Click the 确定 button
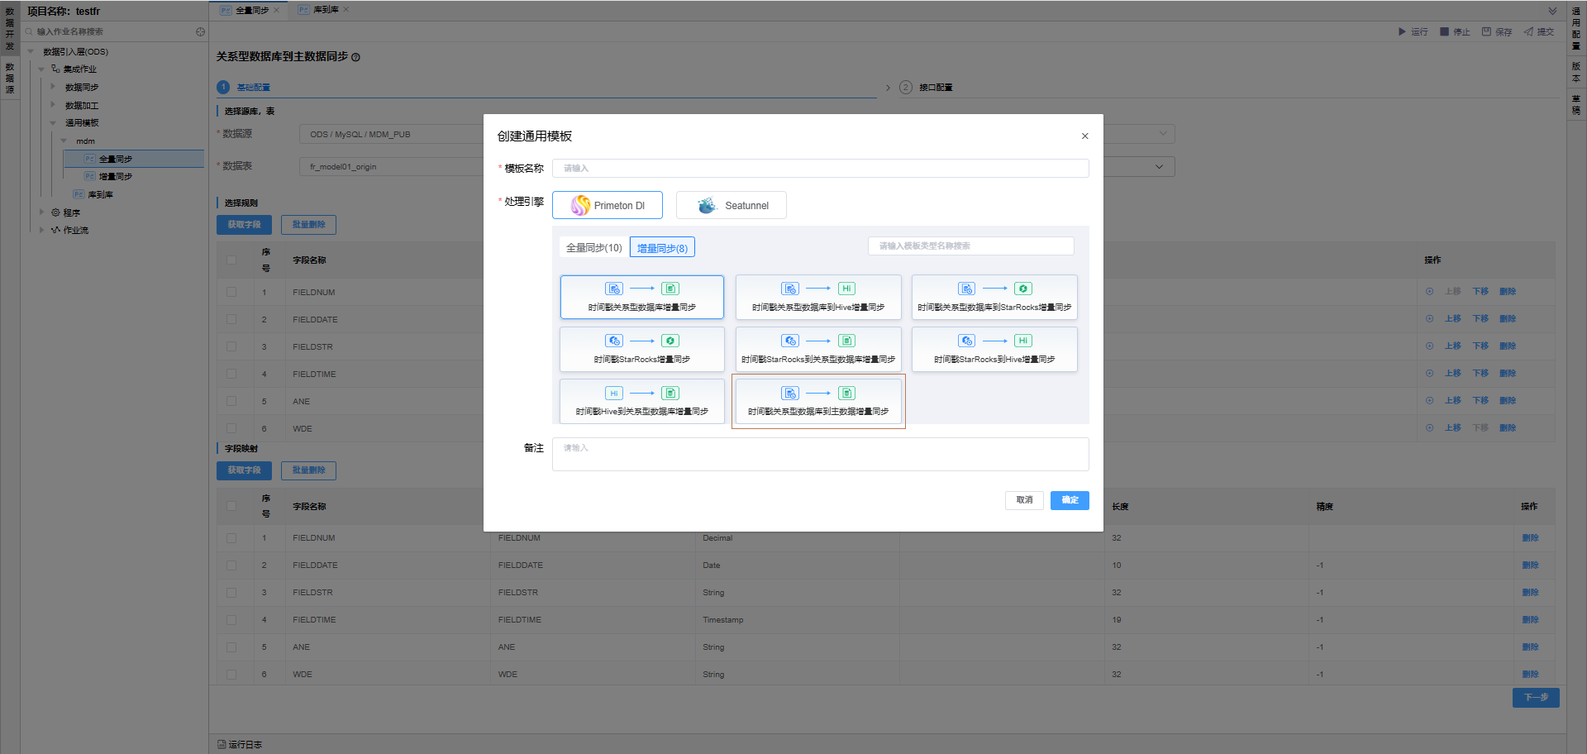 [1069, 500]
